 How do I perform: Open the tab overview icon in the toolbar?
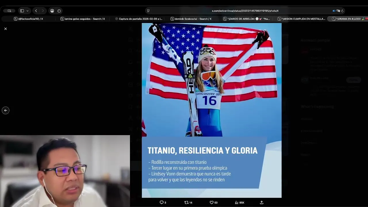[x=52, y=11]
